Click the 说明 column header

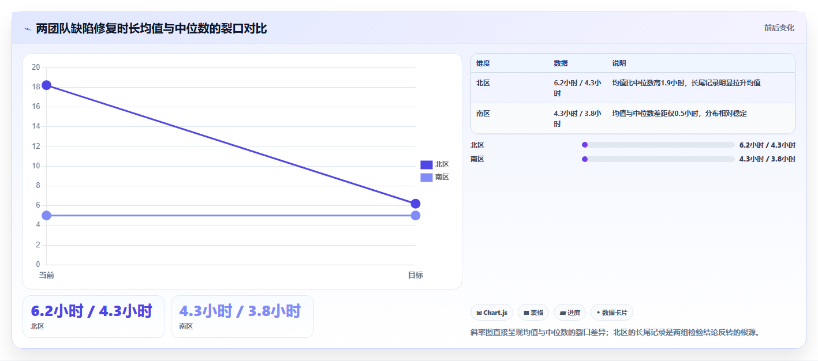coord(619,63)
